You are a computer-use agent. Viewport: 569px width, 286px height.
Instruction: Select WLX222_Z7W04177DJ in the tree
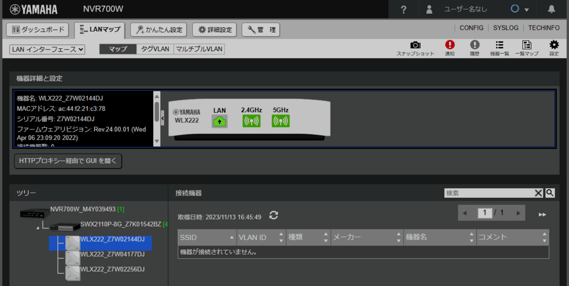click(112, 254)
